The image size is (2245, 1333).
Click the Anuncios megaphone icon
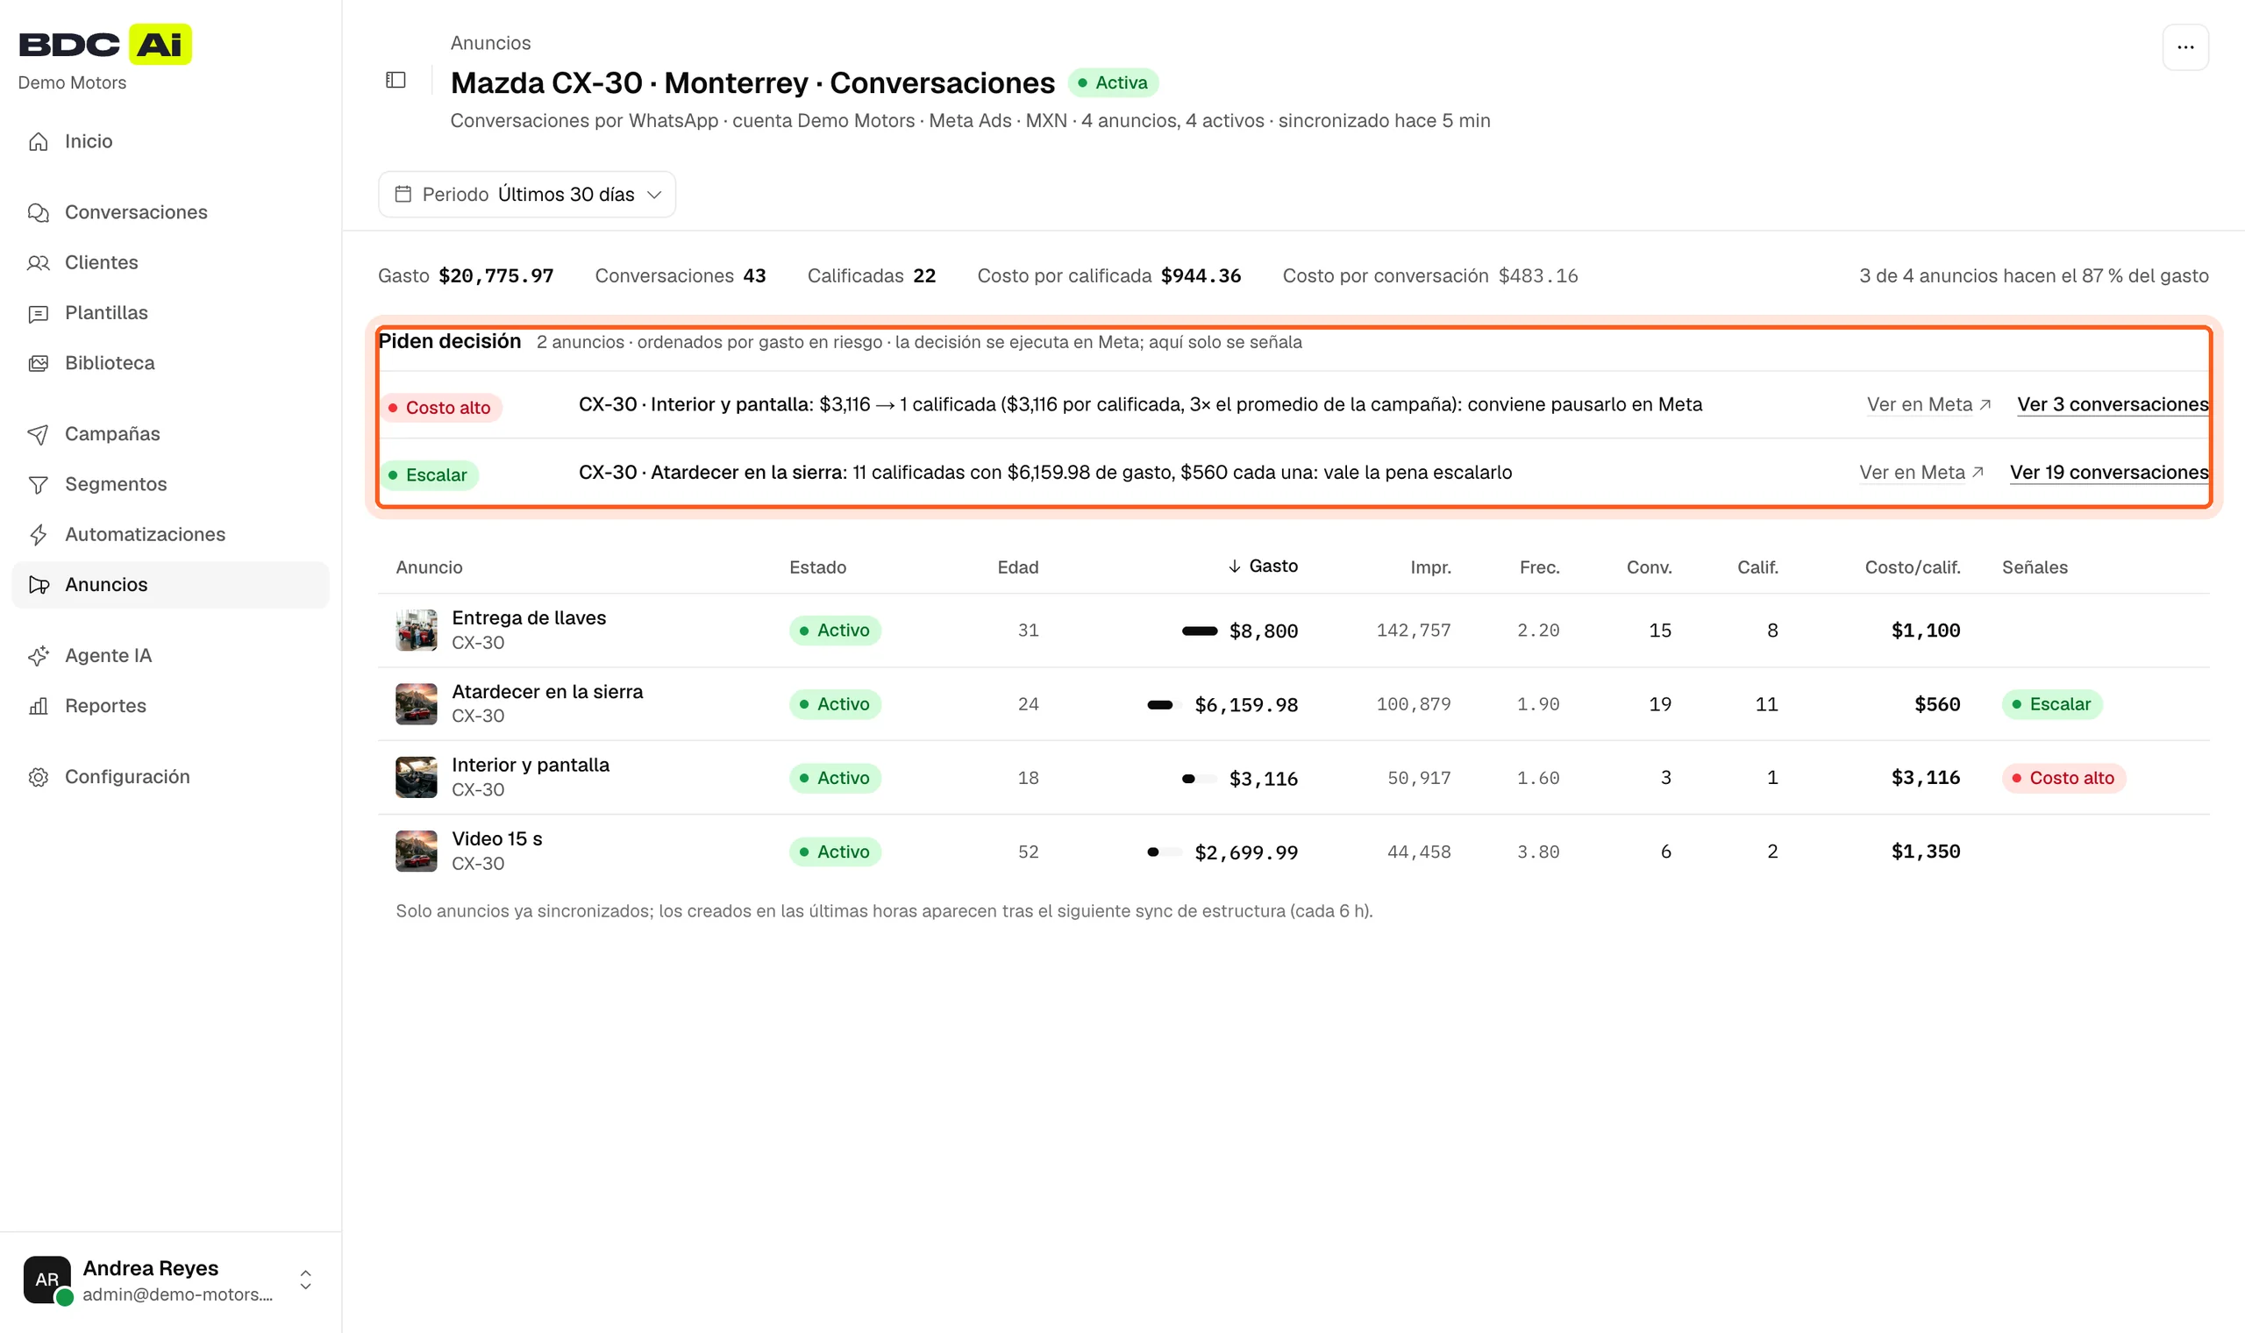point(38,586)
